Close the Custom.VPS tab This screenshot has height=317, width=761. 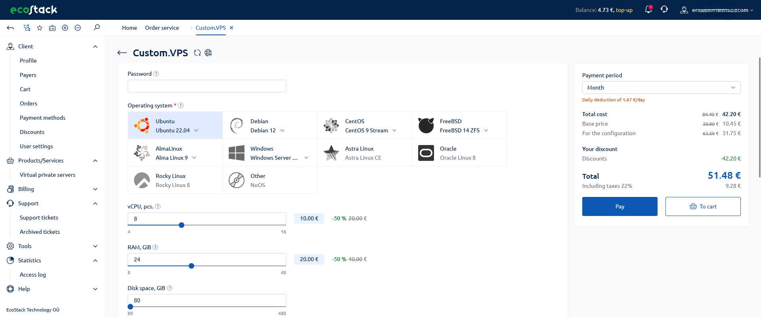[231, 28]
